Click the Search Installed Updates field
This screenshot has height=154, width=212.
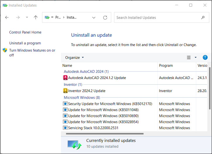[156, 17]
